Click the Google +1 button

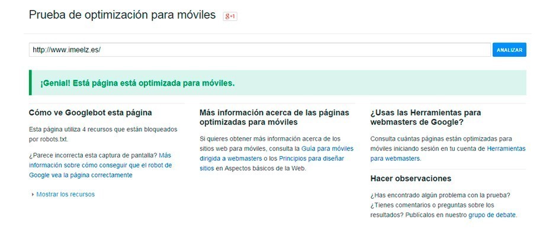pyautogui.click(x=230, y=16)
